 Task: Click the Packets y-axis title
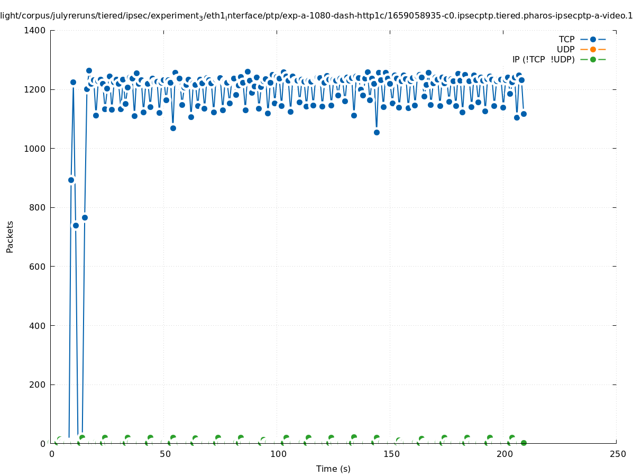10,237
